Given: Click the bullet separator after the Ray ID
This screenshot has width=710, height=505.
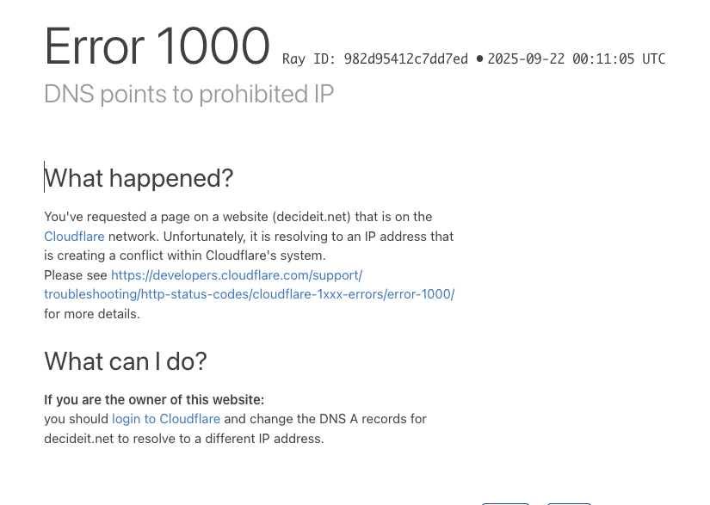Looking at the screenshot, I should click(479, 59).
